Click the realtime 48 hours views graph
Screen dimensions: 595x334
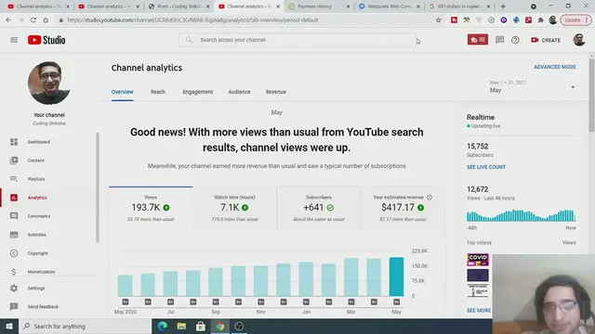pos(521,215)
